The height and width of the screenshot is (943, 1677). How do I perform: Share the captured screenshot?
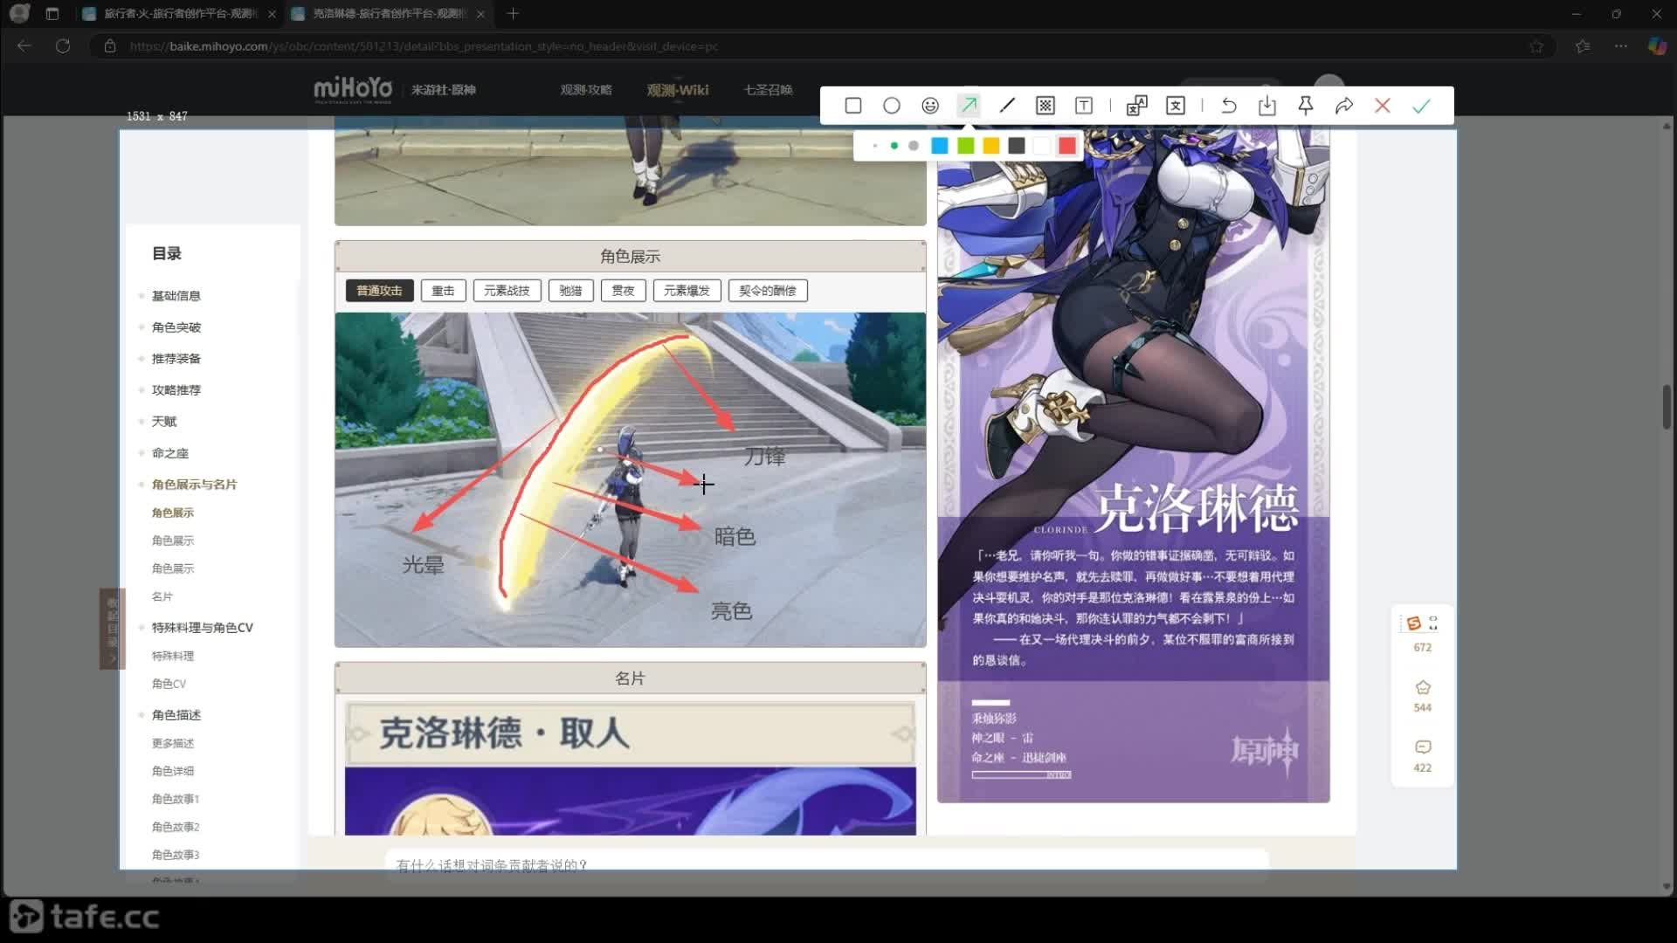(x=1344, y=106)
